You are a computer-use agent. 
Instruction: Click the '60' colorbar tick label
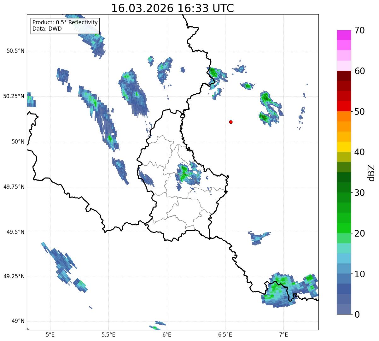coord(359,71)
